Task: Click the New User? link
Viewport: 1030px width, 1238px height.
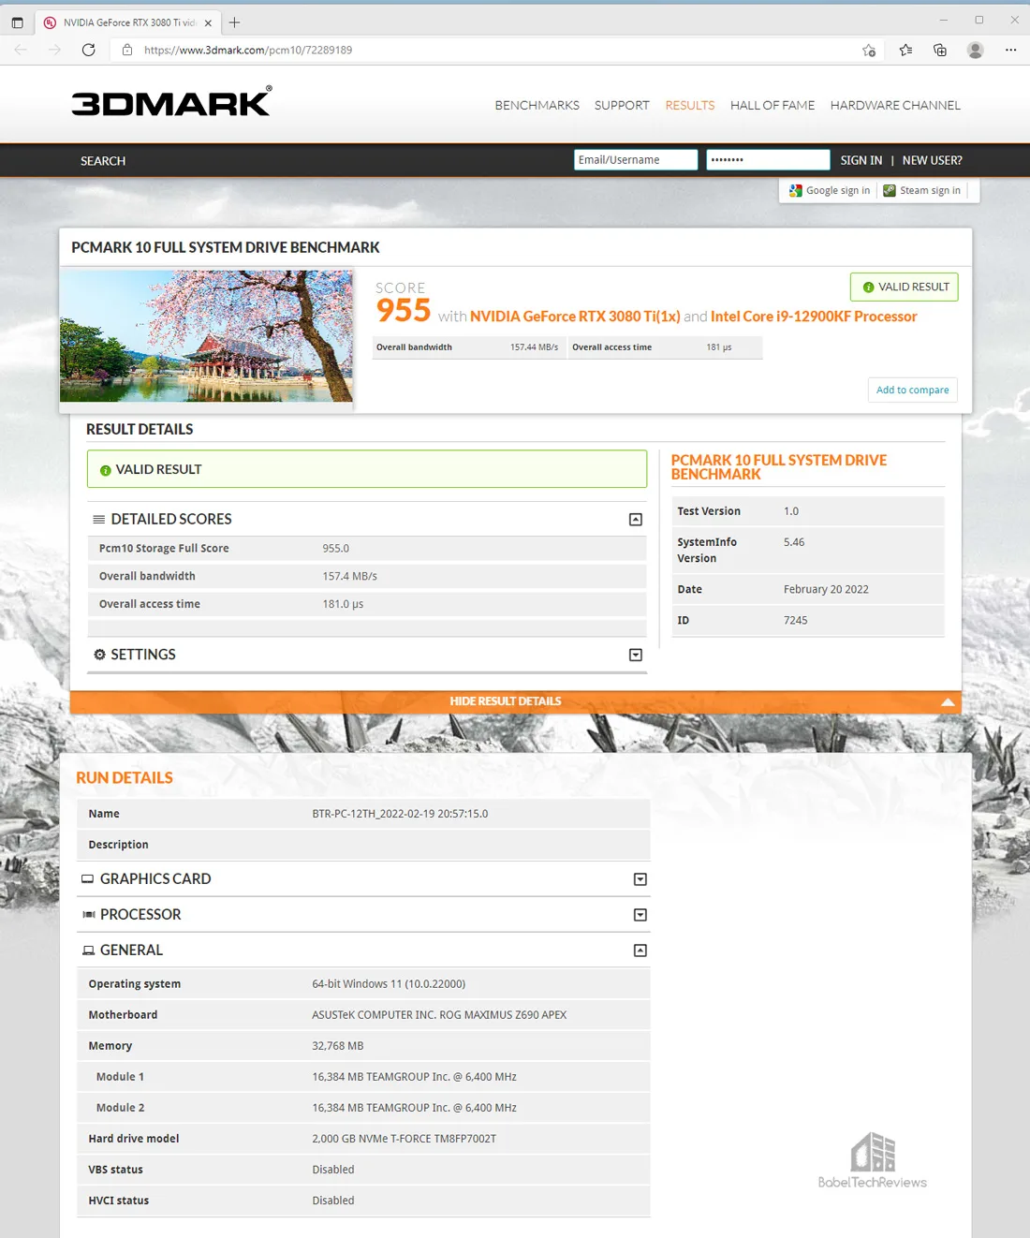Action: point(933,160)
